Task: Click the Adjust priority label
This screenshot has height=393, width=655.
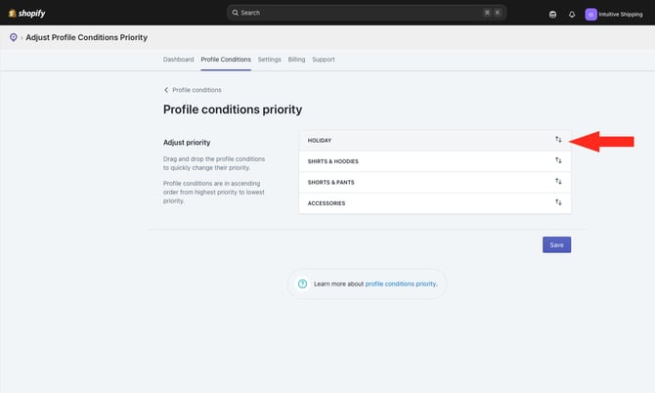Action: pyautogui.click(x=187, y=143)
